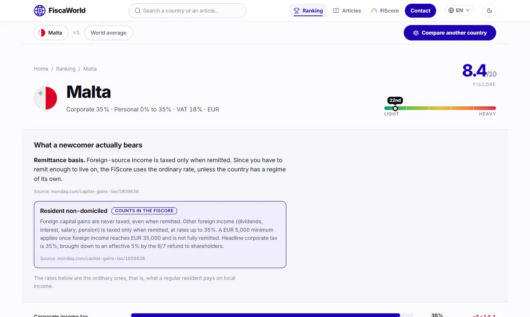Click the 8.4 FiScore value
This screenshot has height=317, width=530.
(474, 71)
